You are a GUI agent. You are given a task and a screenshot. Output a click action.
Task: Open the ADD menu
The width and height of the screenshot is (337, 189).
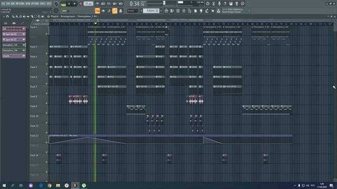pos(13,4)
